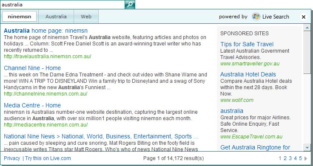This screenshot has width=313, height=166.
Task: Open channelnine.ninemsn.com.au URL
Action: click(46, 94)
